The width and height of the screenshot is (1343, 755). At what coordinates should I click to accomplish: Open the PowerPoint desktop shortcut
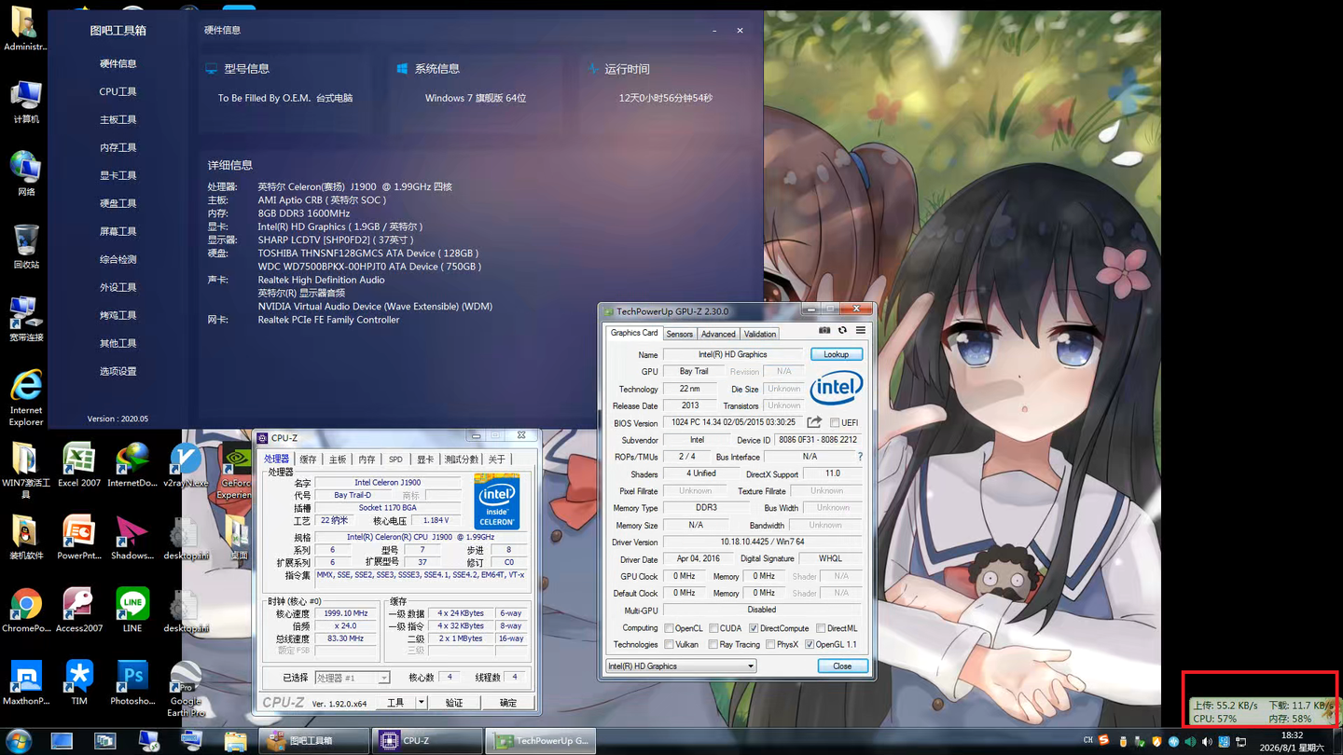(79, 538)
